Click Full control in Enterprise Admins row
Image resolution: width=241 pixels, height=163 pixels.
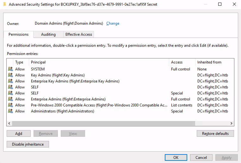(181, 99)
